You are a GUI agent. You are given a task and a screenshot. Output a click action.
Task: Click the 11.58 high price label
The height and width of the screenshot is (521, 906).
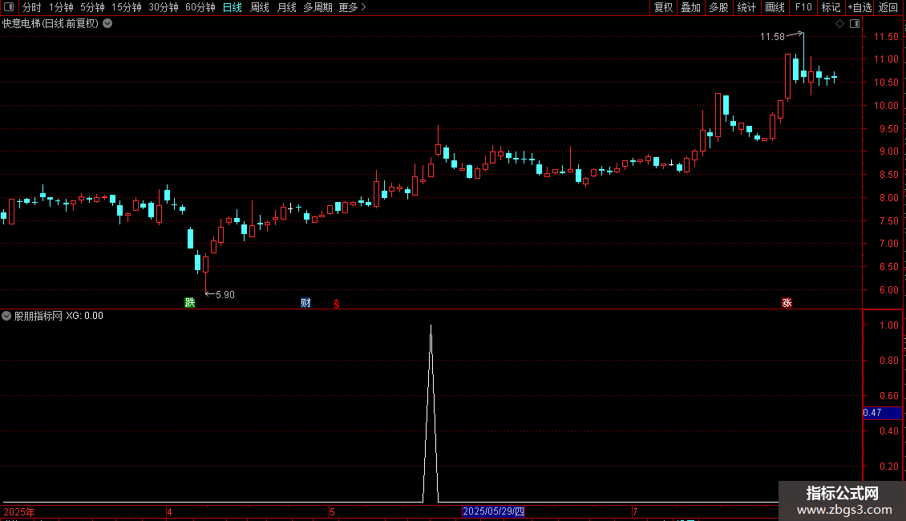click(x=772, y=36)
